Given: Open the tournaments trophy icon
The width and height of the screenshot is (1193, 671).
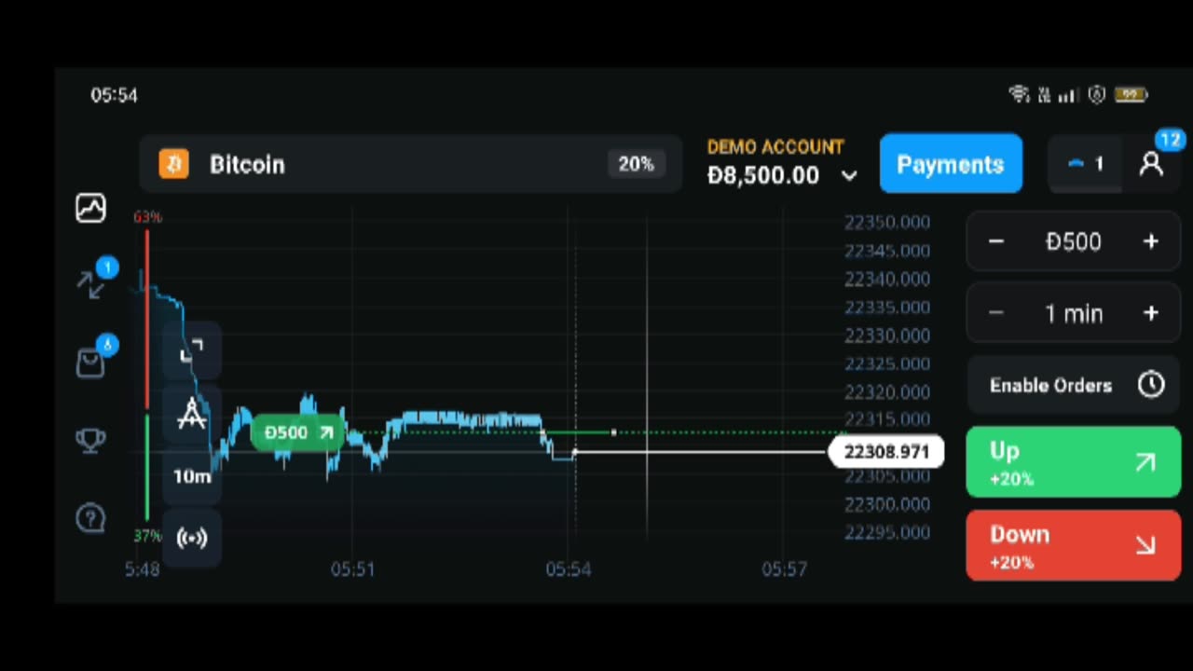Looking at the screenshot, I should [x=90, y=439].
